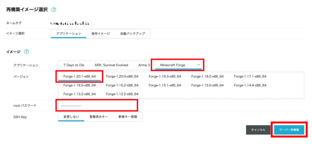Click the キャンセル button
Image resolution: width=312 pixels, height=144 pixels.
pyautogui.click(x=258, y=130)
